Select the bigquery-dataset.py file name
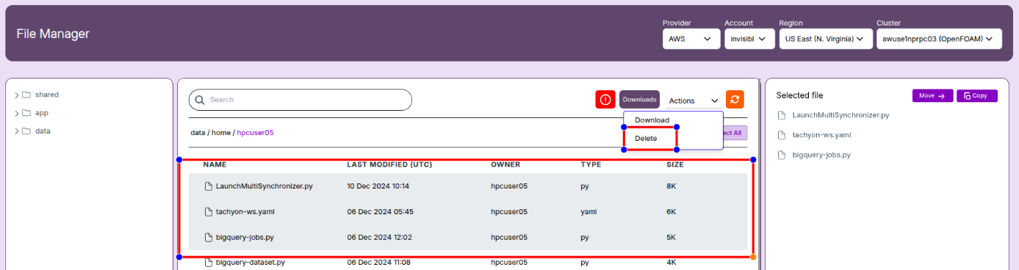Screen dimensions: 1019x270 pos(251,262)
